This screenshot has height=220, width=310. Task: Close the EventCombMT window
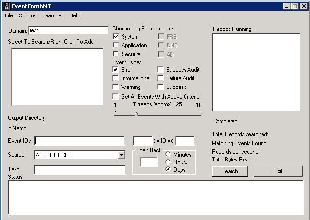[304, 6]
